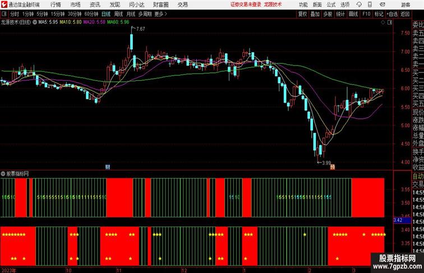The height and width of the screenshot is (273, 424).
Task: Open the mobile phone icon
Action: click(x=370, y=4)
